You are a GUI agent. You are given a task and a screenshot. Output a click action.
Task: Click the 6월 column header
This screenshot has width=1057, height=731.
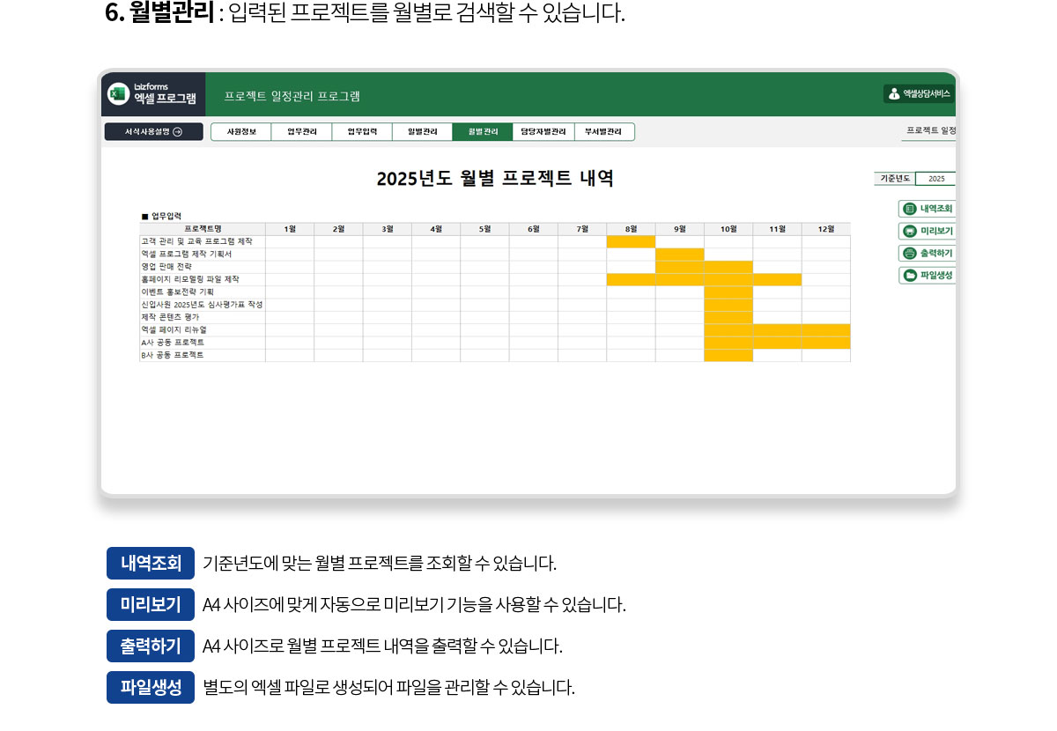pyautogui.click(x=534, y=229)
